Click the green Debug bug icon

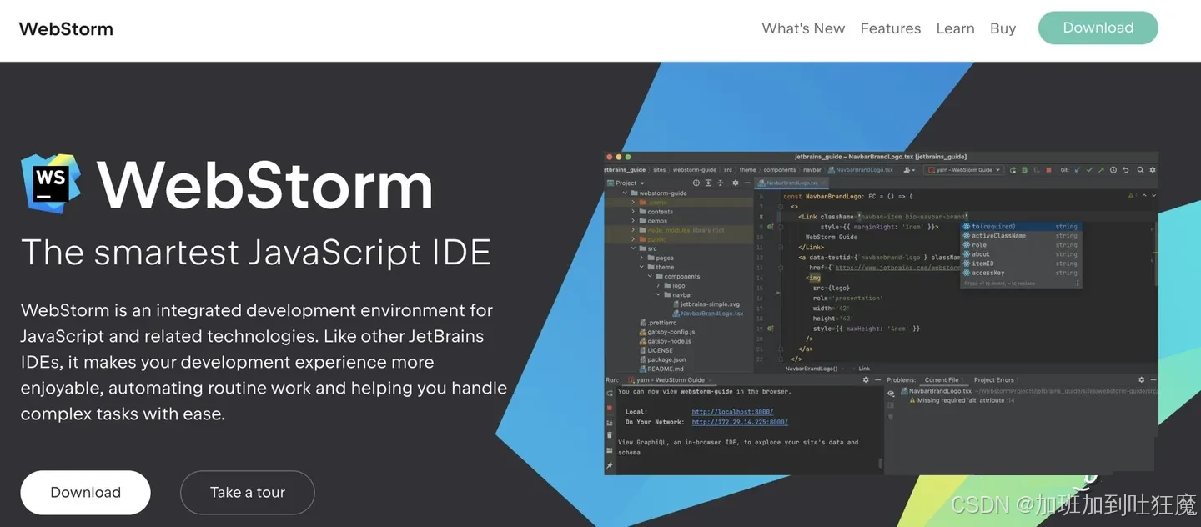(x=1024, y=170)
